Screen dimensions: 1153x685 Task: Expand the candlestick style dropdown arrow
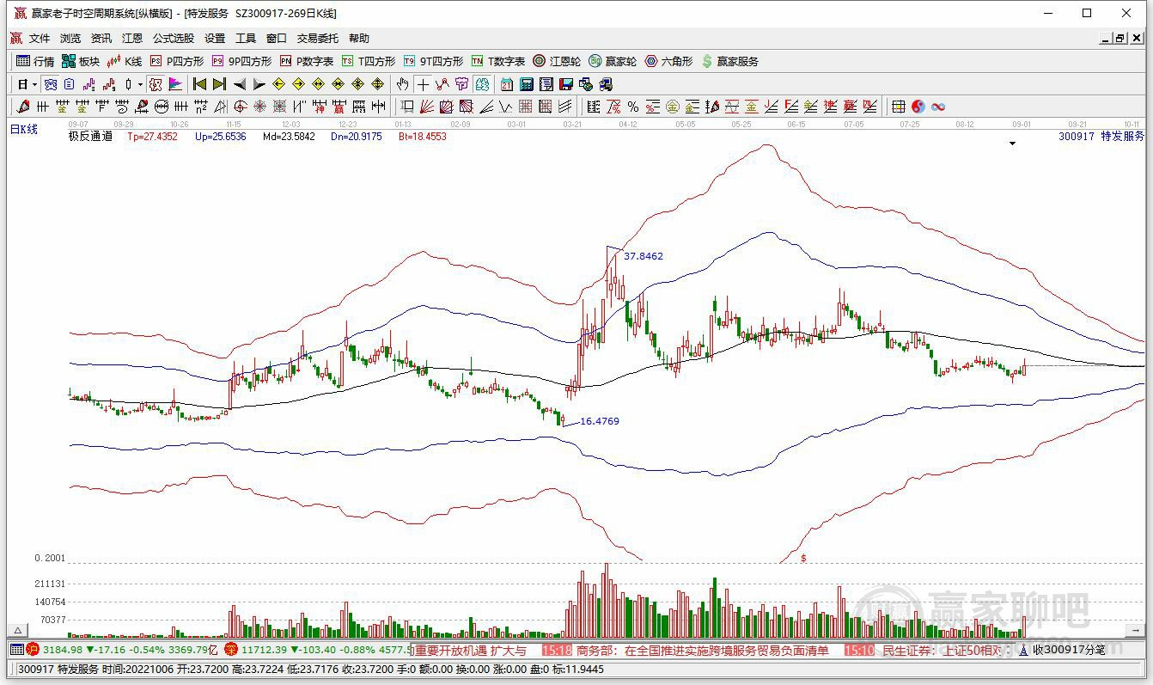pyautogui.click(x=140, y=84)
